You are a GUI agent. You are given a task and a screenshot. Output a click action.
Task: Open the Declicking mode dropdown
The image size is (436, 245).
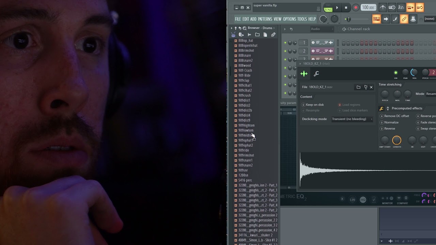[352, 119]
